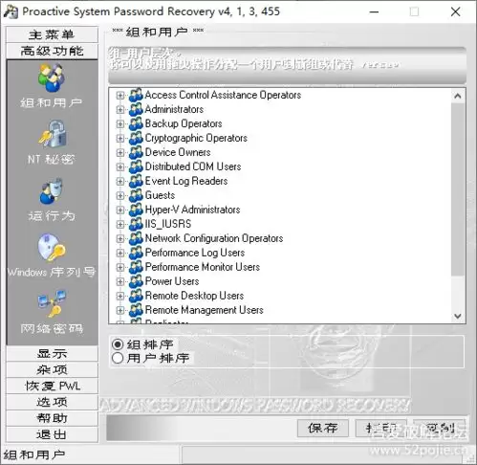This screenshot has width=477, height=465.
Task: Click the group icon beside Remote Desktop Users
Action: [136, 296]
